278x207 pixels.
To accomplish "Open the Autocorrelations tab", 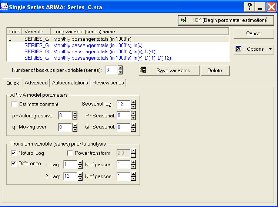I will point(70,83).
